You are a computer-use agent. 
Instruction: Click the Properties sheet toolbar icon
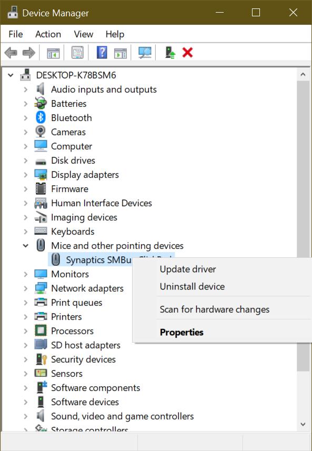(77, 53)
